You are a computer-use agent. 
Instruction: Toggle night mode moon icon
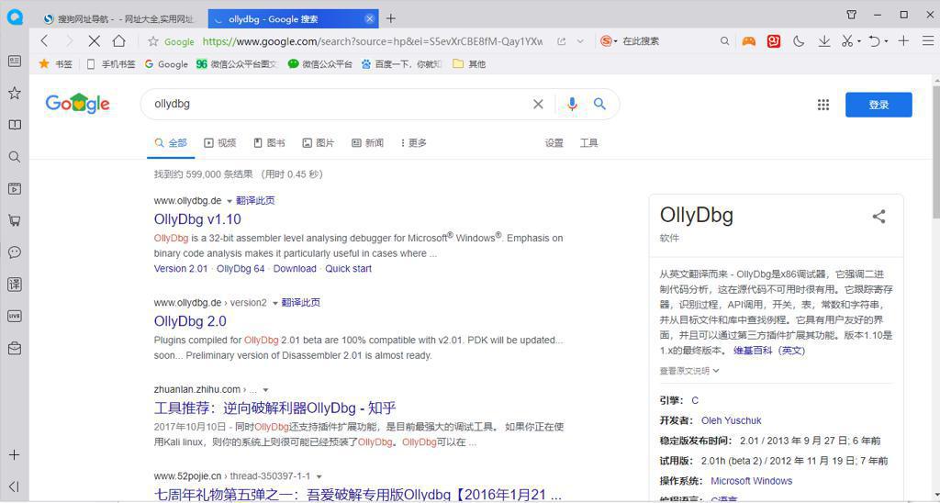(x=799, y=41)
